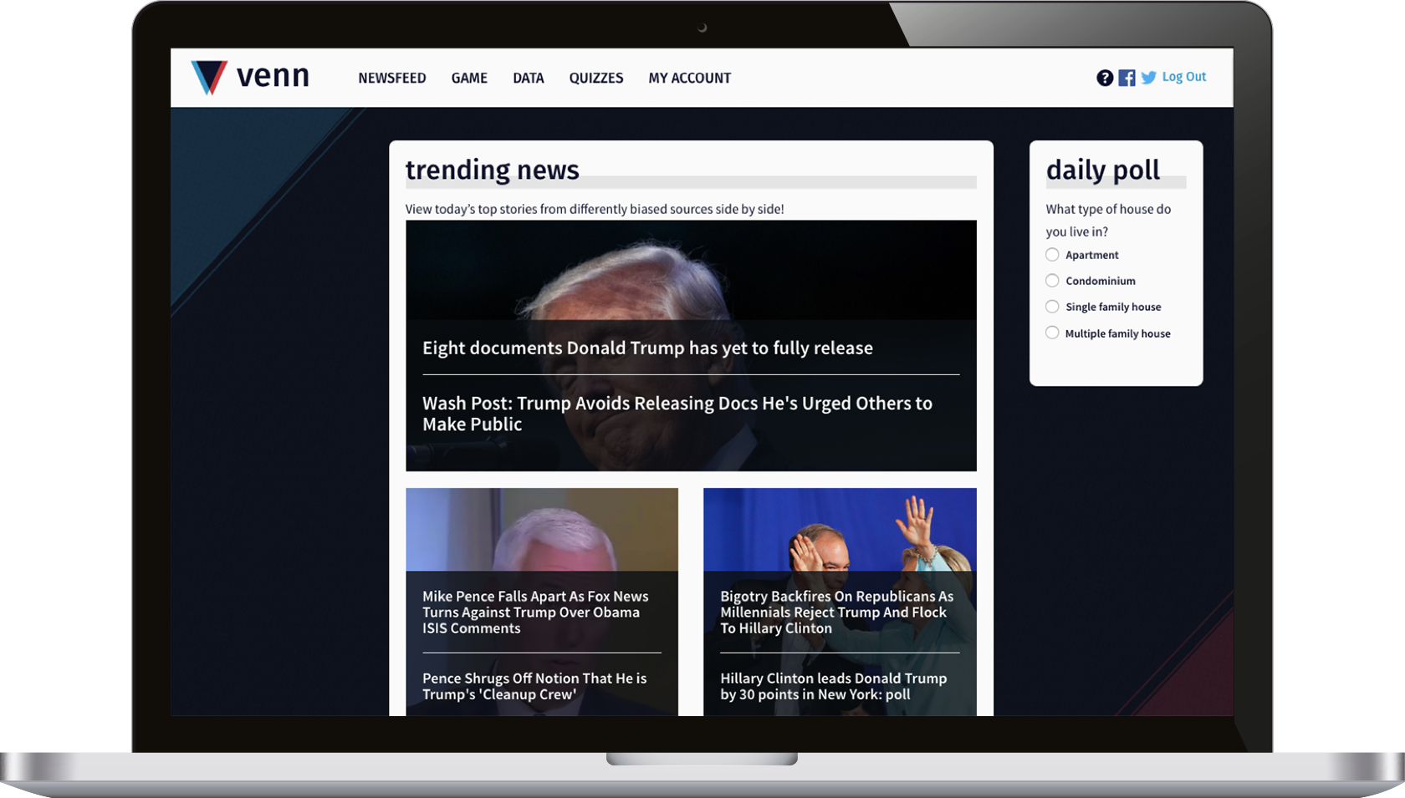Click the 'trending news' heading
Viewport: 1405px width, 798px height.
[493, 170]
